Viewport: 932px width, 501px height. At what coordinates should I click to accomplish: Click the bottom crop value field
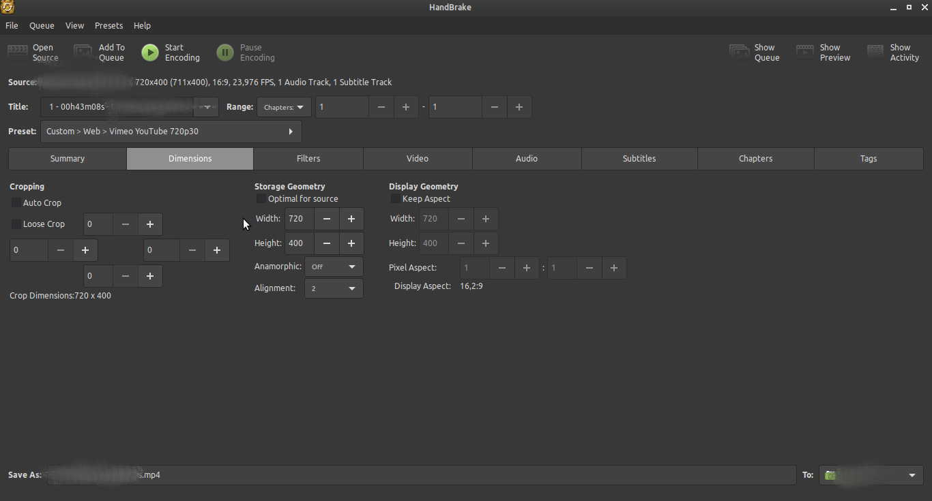[98, 276]
